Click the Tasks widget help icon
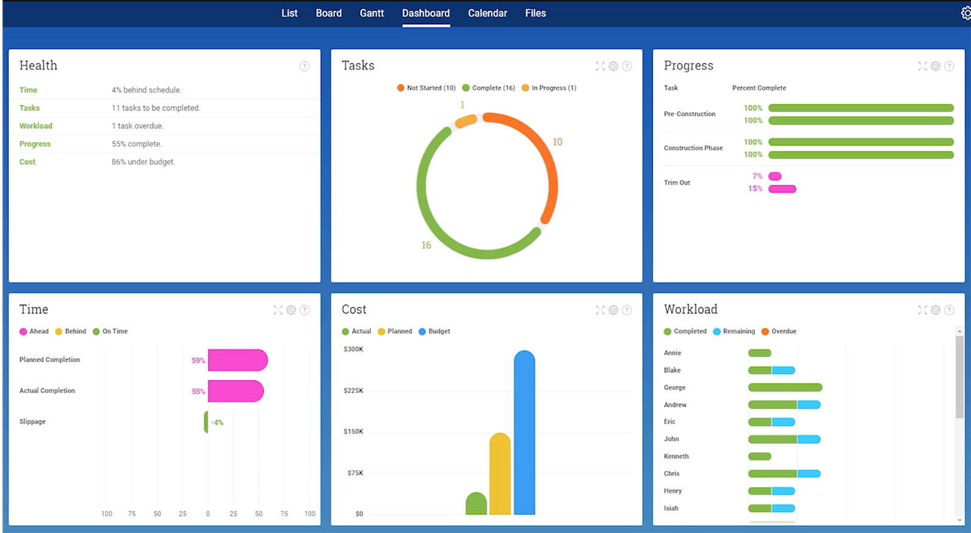This screenshot has height=533, width=971. point(627,66)
